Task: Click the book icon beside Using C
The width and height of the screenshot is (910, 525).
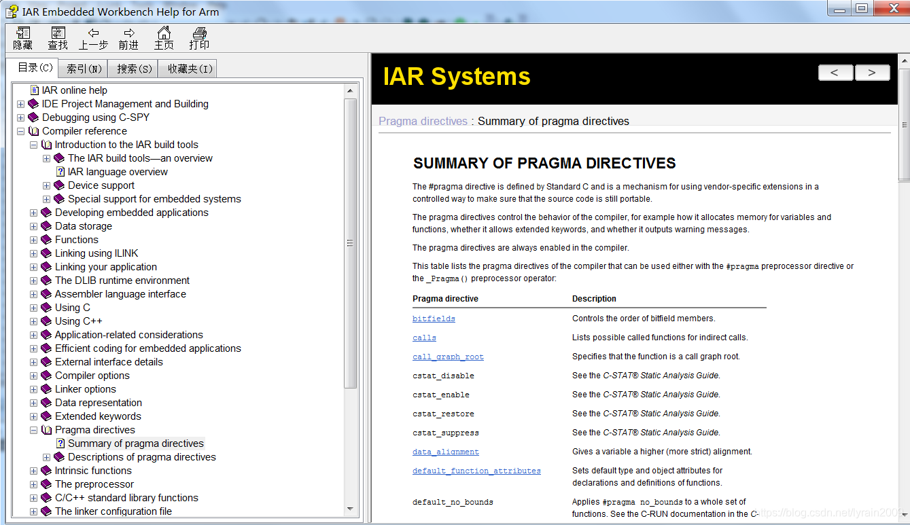Action: tap(46, 308)
